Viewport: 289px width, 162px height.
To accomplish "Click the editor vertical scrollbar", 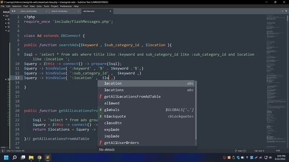I will click(x=288, y=18).
